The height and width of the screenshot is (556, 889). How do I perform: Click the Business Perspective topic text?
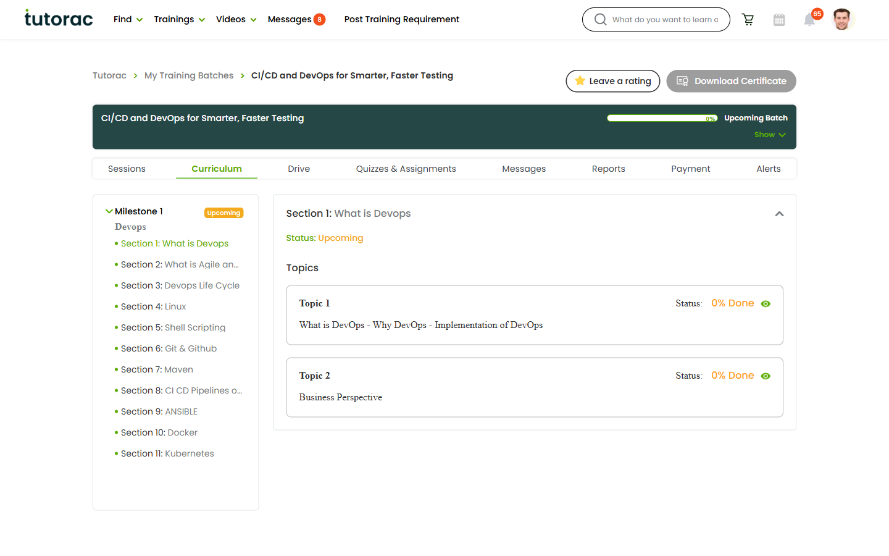tap(340, 397)
